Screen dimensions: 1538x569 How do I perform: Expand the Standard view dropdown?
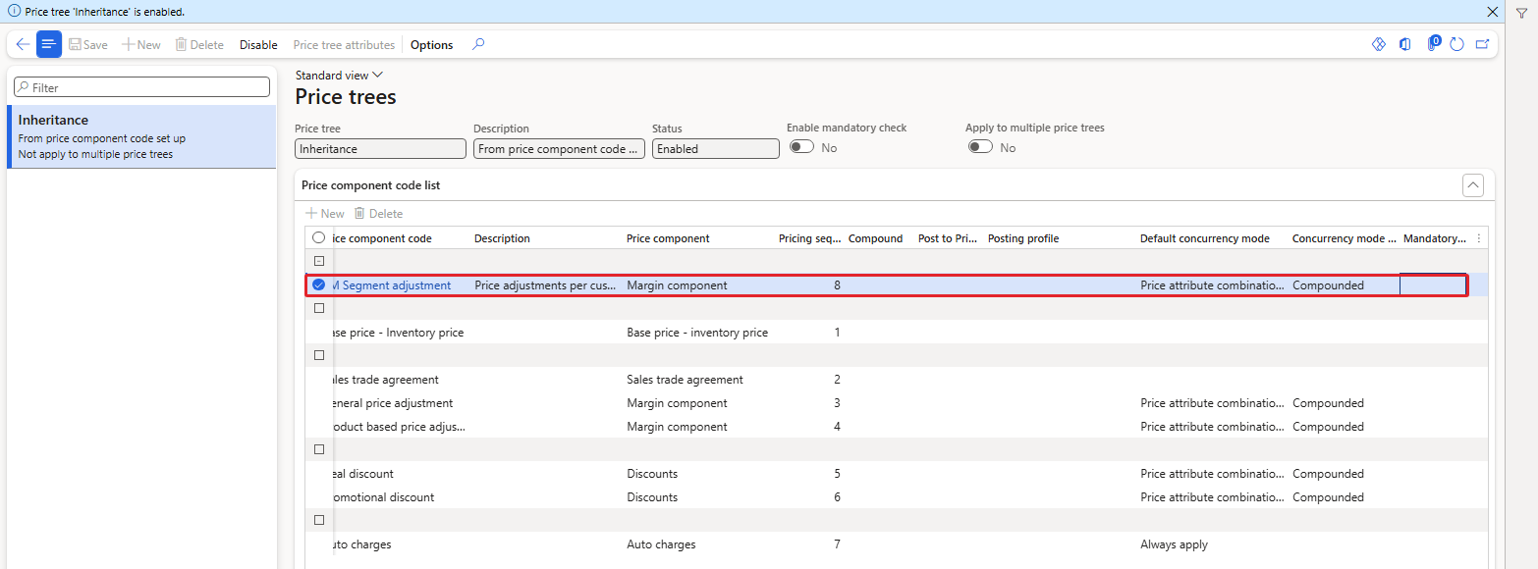[x=339, y=76]
